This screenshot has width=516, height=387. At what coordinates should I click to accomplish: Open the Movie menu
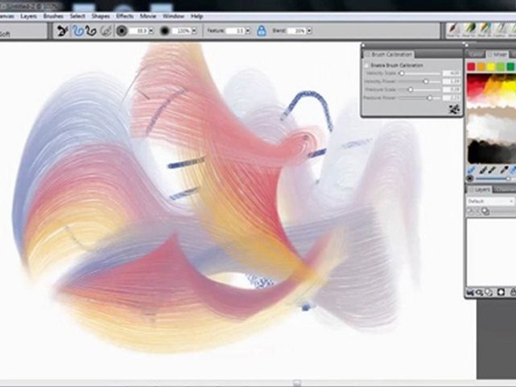tap(148, 16)
